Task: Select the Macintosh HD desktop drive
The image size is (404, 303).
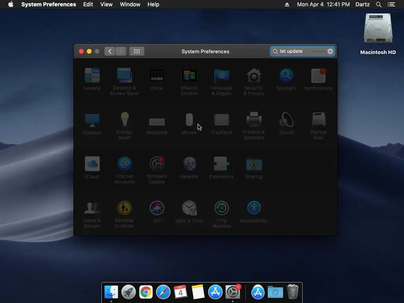Action: 378,34
